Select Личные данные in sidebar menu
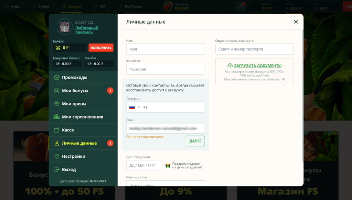Image resolution: width=352 pixels, height=200 pixels. 79,143
